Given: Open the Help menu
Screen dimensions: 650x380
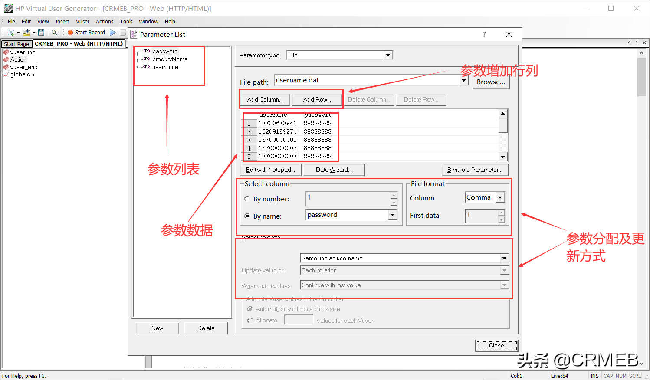Looking at the screenshot, I should point(170,21).
